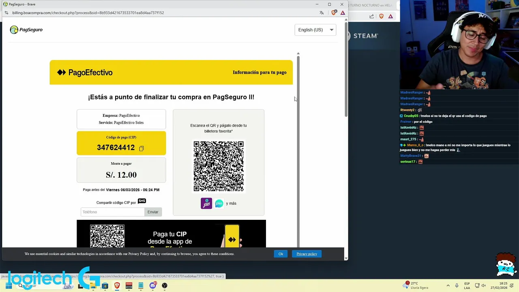The image size is (519, 292).
Task: Open Brave Rewards triangle icon in the PagSeguro window
Action: coord(343,13)
